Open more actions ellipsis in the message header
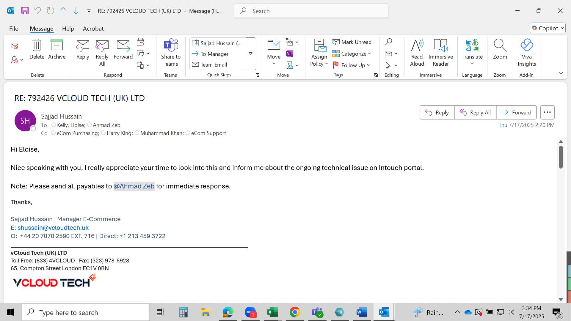Image resolution: width=571 pixels, height=321 pixels. click(x=547, y=112)
